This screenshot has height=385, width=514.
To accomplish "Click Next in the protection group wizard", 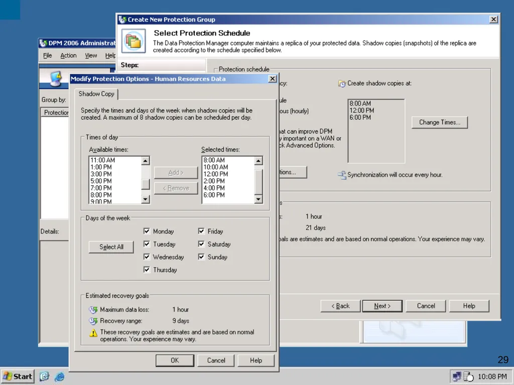I will point(382,306).
